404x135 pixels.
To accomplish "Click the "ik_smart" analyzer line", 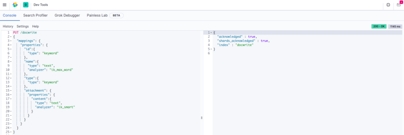I will click(x=55, y=107).
